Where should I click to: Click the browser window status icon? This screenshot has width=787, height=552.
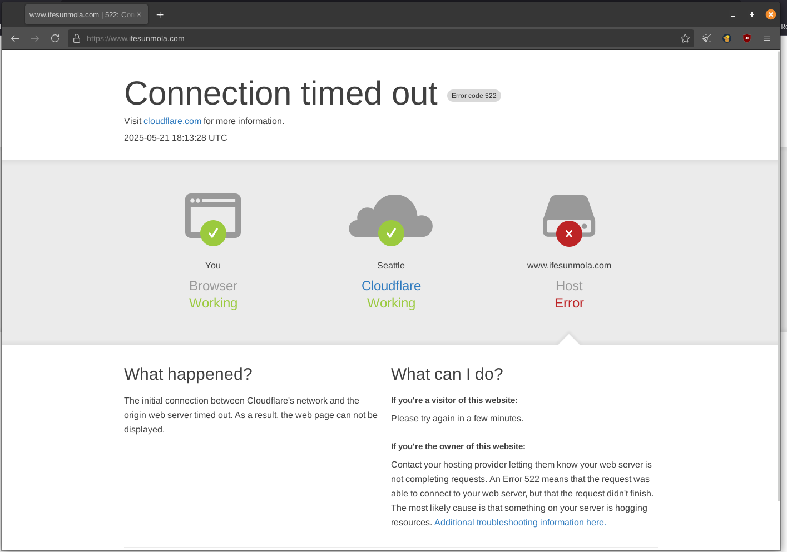pos(213,219)
